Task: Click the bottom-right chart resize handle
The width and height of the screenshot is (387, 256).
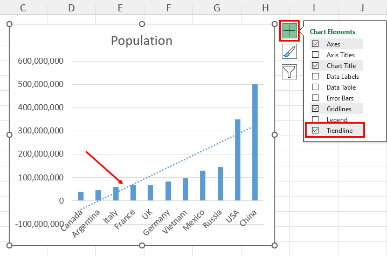Action: 274,245
